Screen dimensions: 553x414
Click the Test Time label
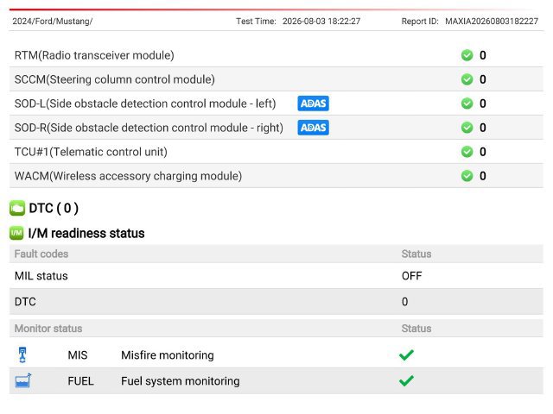click(256, 21)
